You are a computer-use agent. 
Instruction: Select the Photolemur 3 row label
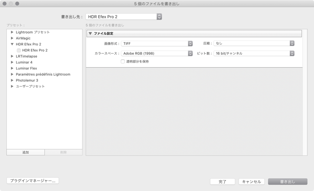(x=27, y=80)
